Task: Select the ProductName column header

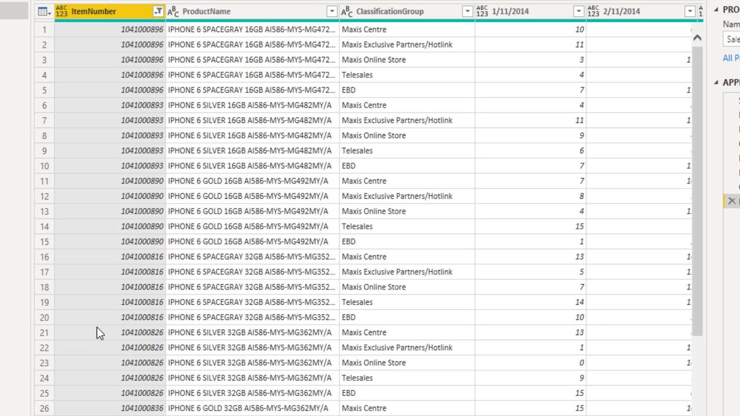Action: point(252,12)
